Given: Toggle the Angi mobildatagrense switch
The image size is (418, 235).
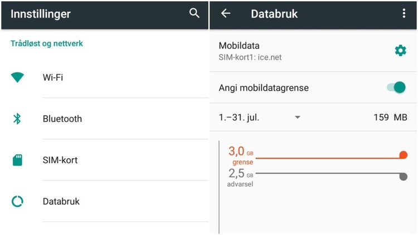Looking at the screenshot, I should pos(396,87).
